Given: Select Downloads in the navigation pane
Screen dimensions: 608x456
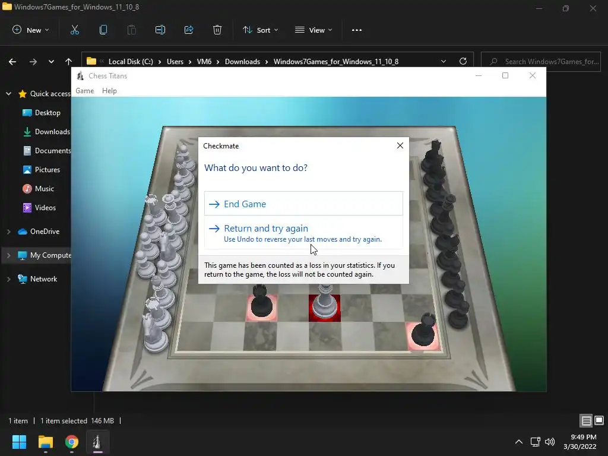Looking at the screenshot, I should click(x=46, y=131).
